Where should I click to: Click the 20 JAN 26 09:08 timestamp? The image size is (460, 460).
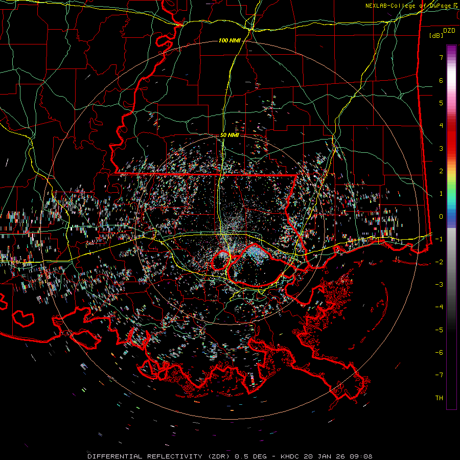338,456
